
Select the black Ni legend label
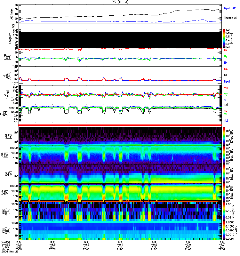[x=225, y=75]
